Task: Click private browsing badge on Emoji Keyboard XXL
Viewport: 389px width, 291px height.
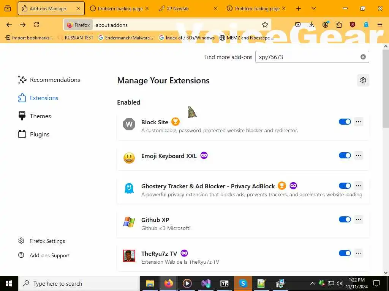Action: click(x=204, y=155)
